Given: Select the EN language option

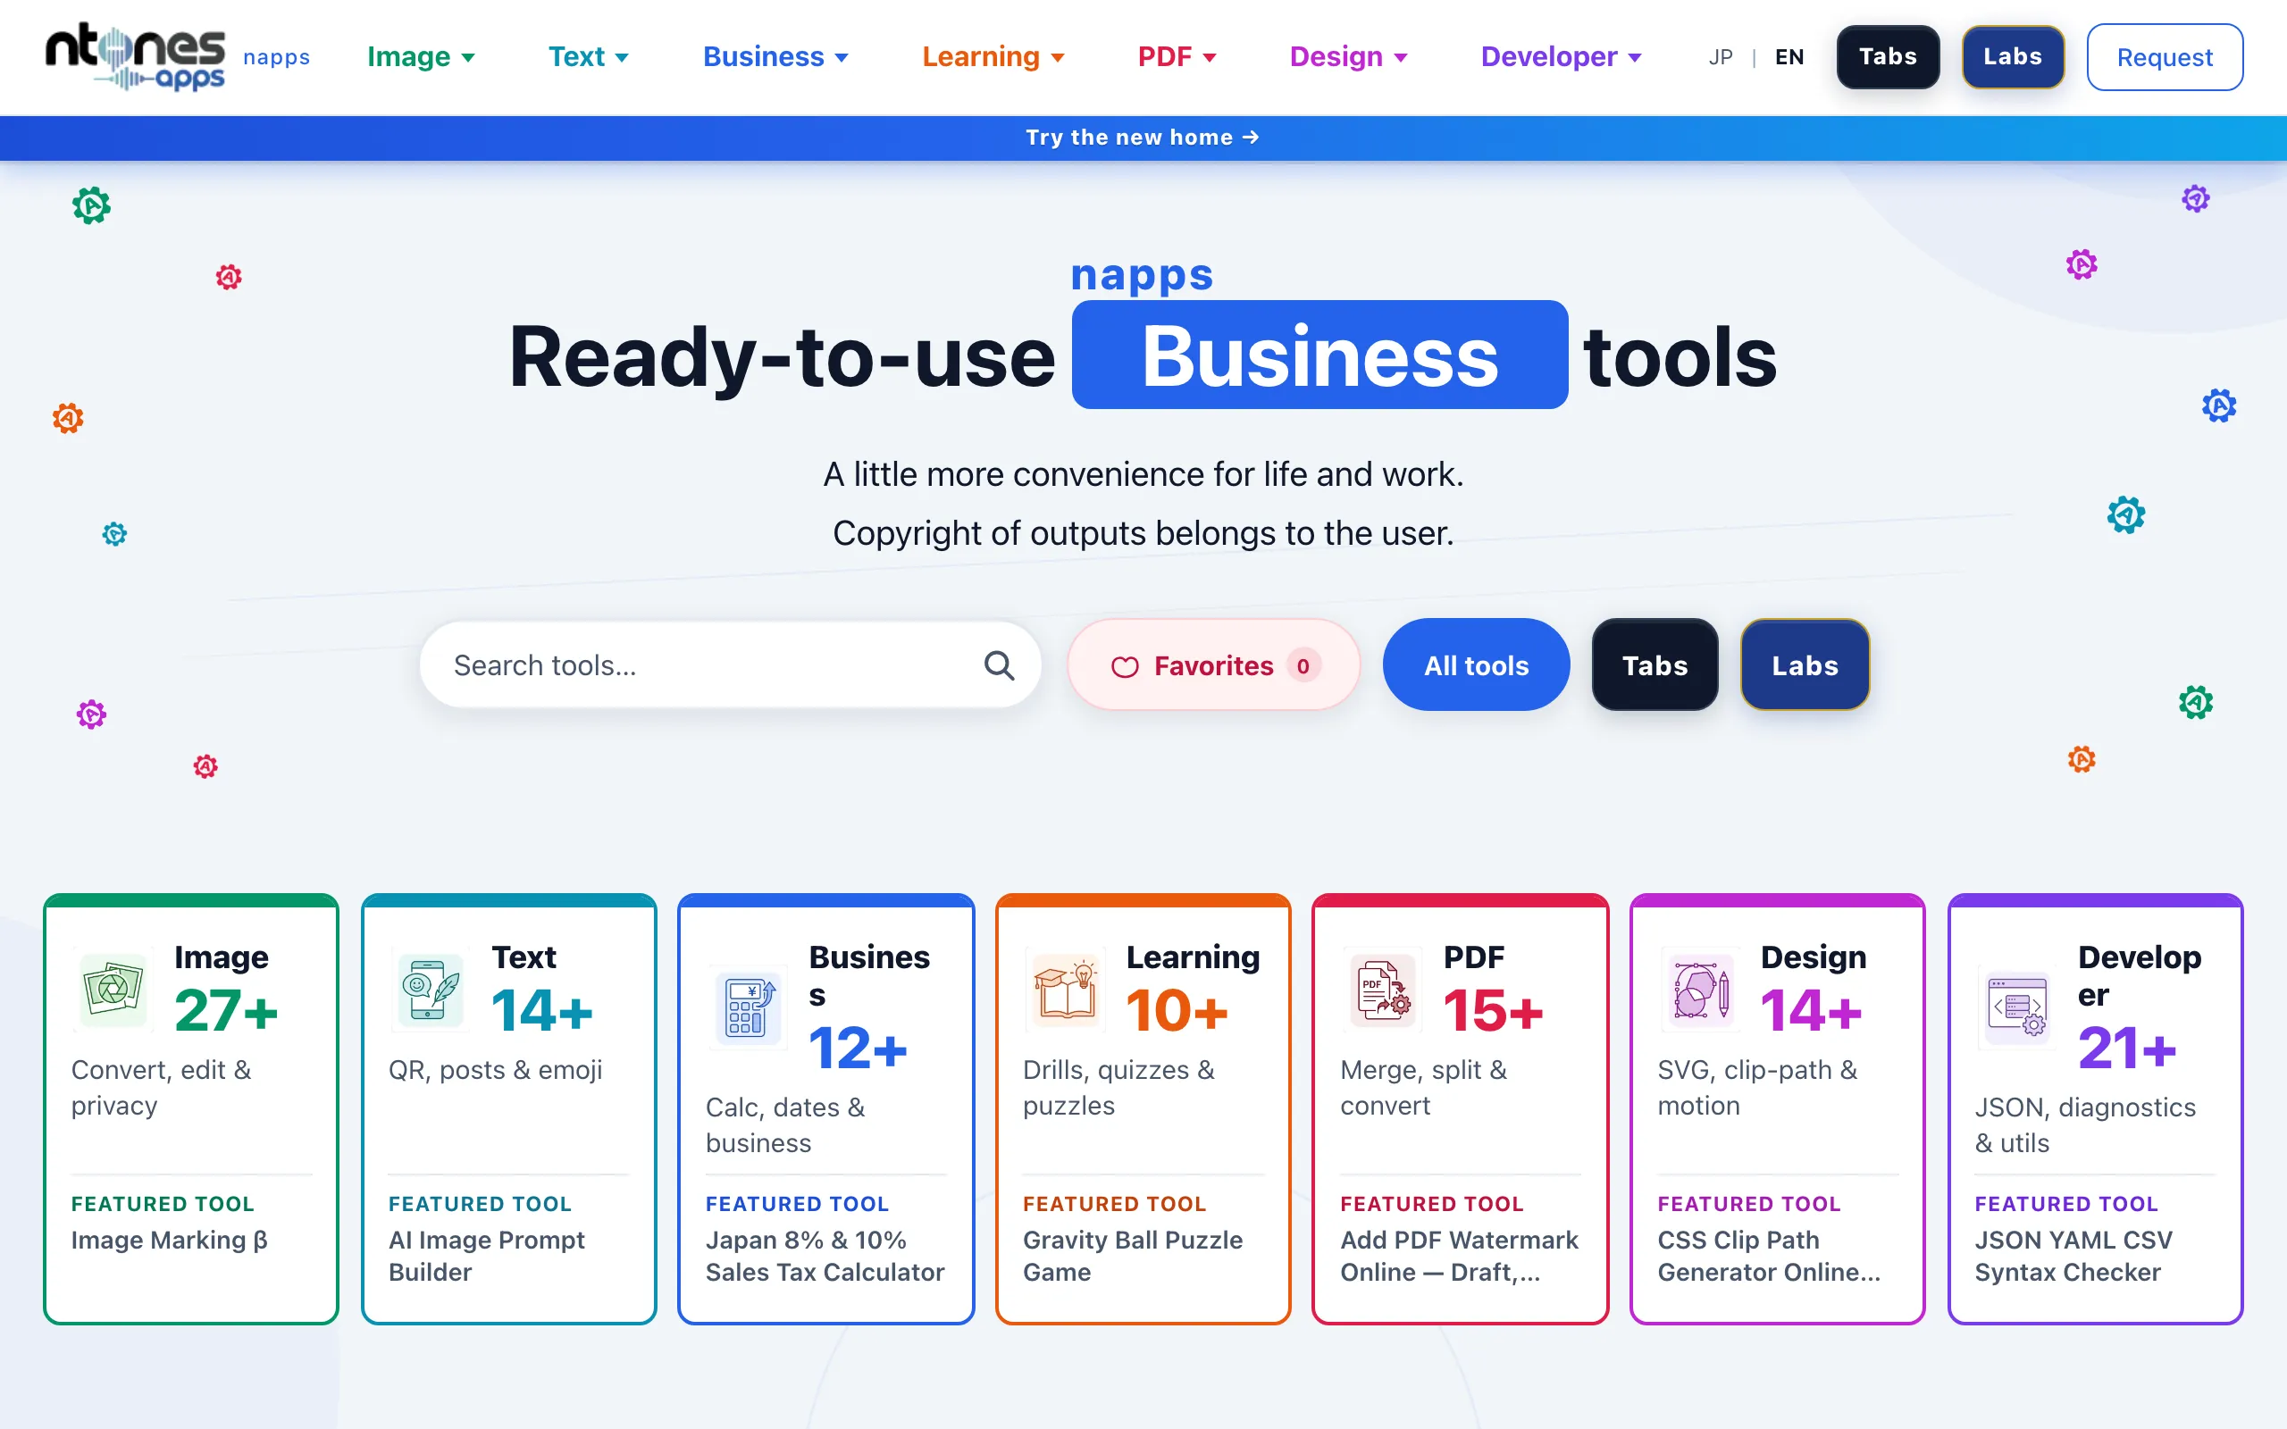Looking at the screenshot, I should point(1789,56).
